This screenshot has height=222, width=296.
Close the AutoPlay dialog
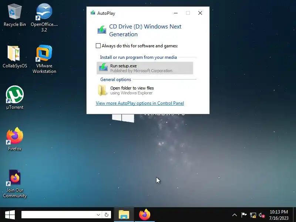tap(200, 13)
